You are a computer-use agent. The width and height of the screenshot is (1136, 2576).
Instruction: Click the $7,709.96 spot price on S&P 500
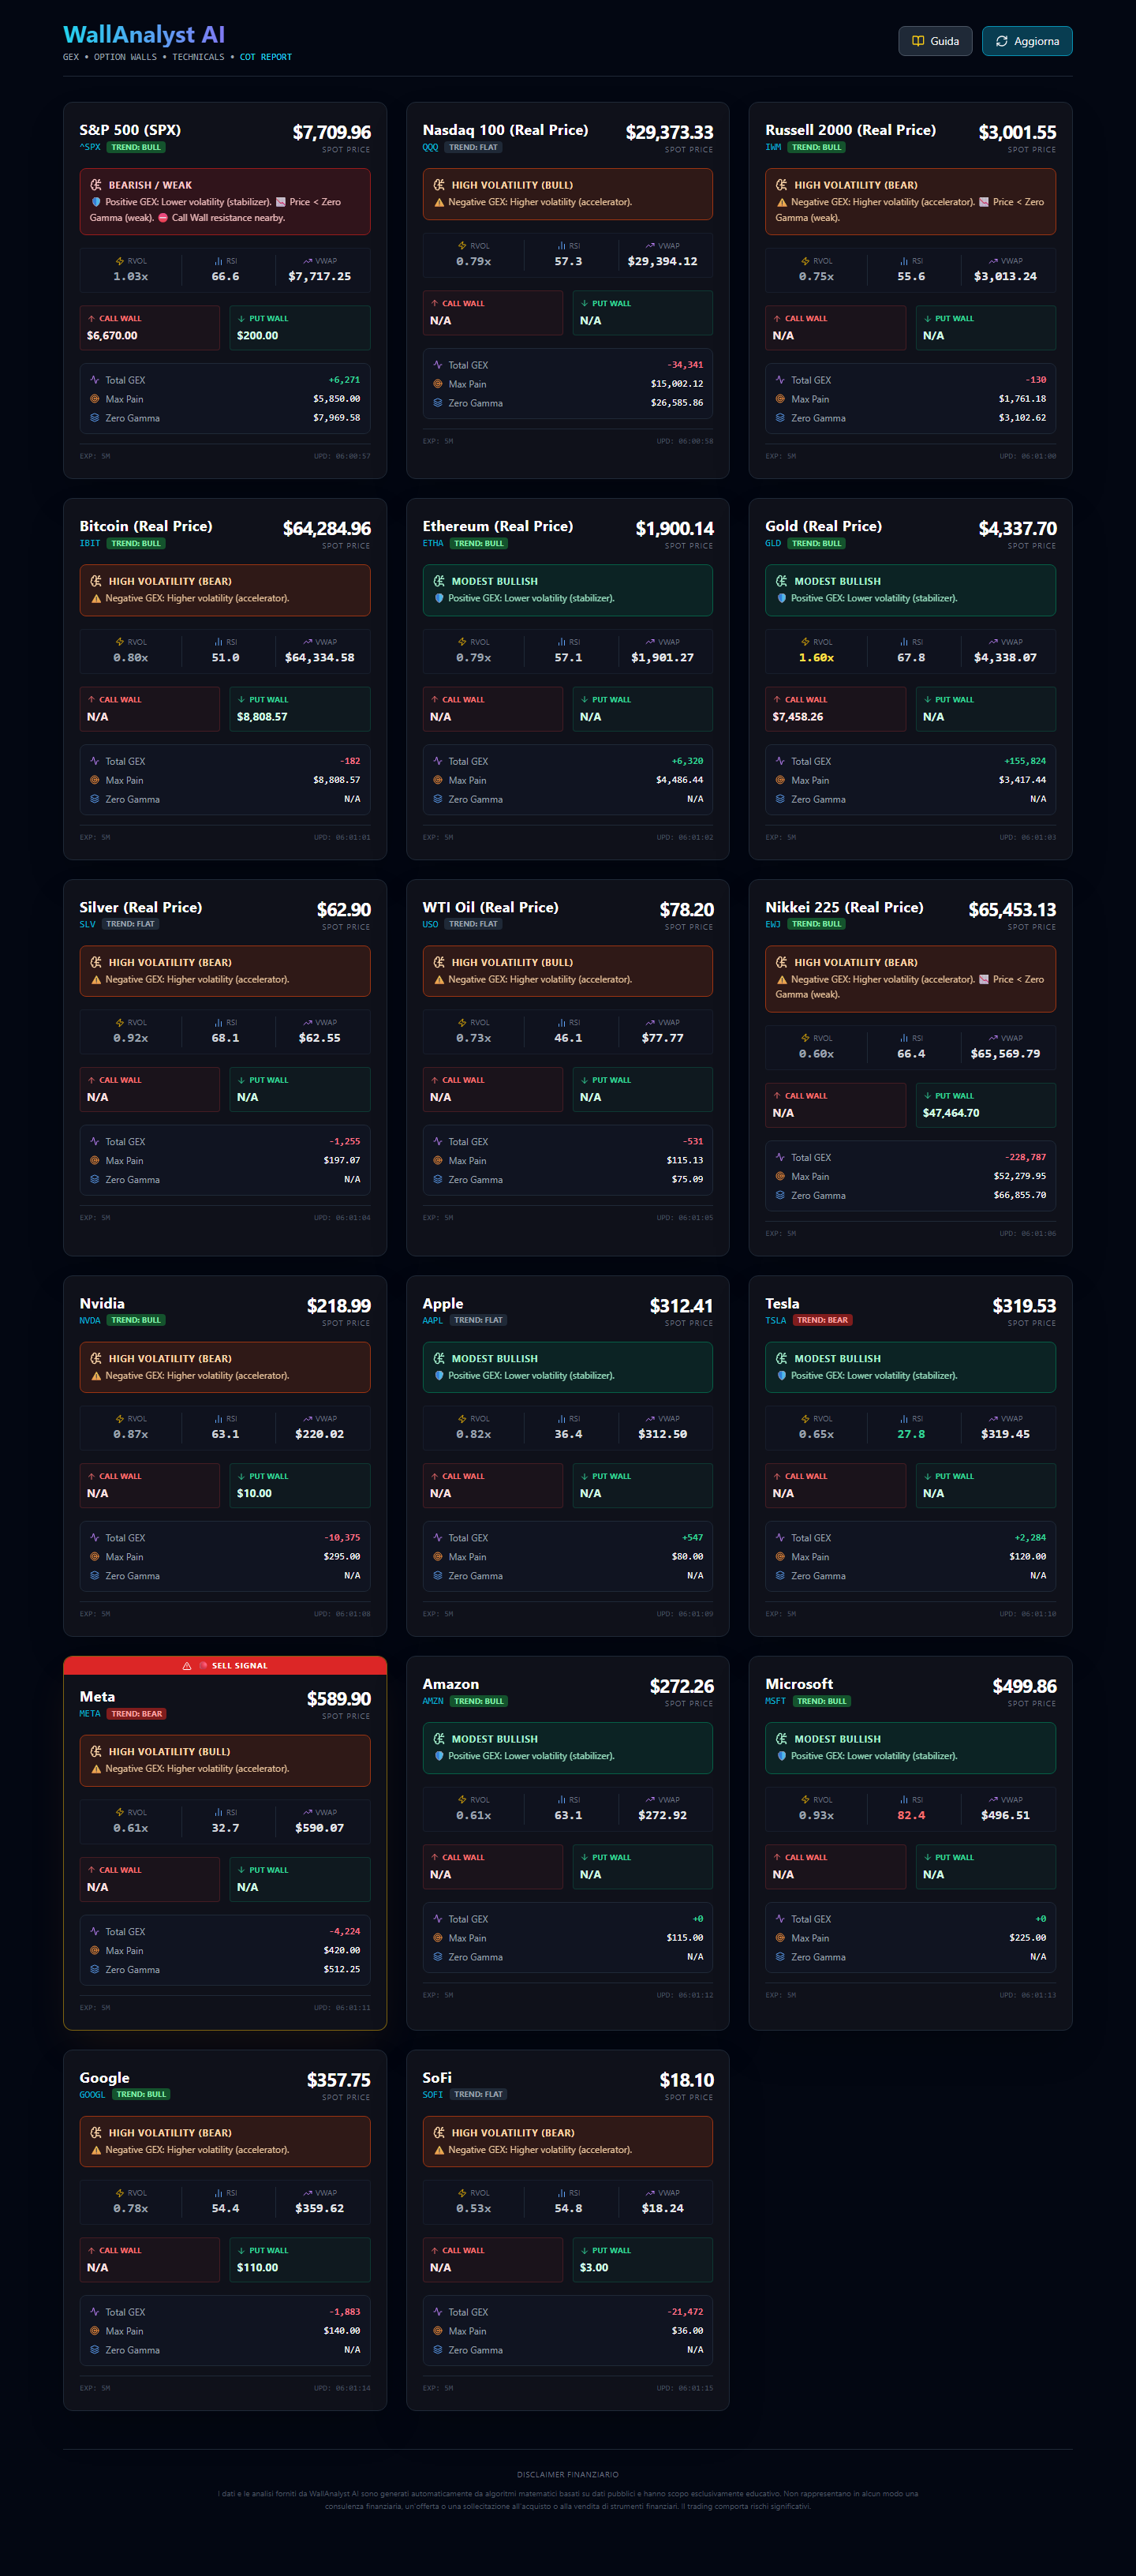(x=331, y=132)
